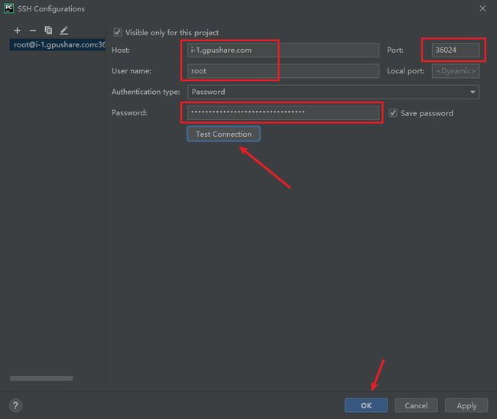Dismiss the dialog with the Cancel button
This screenshot has width=497, height=419.
(x=416, y=405)
